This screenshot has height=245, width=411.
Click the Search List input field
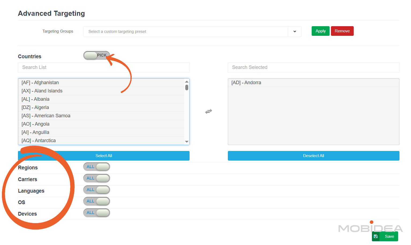tap(104, 67)
